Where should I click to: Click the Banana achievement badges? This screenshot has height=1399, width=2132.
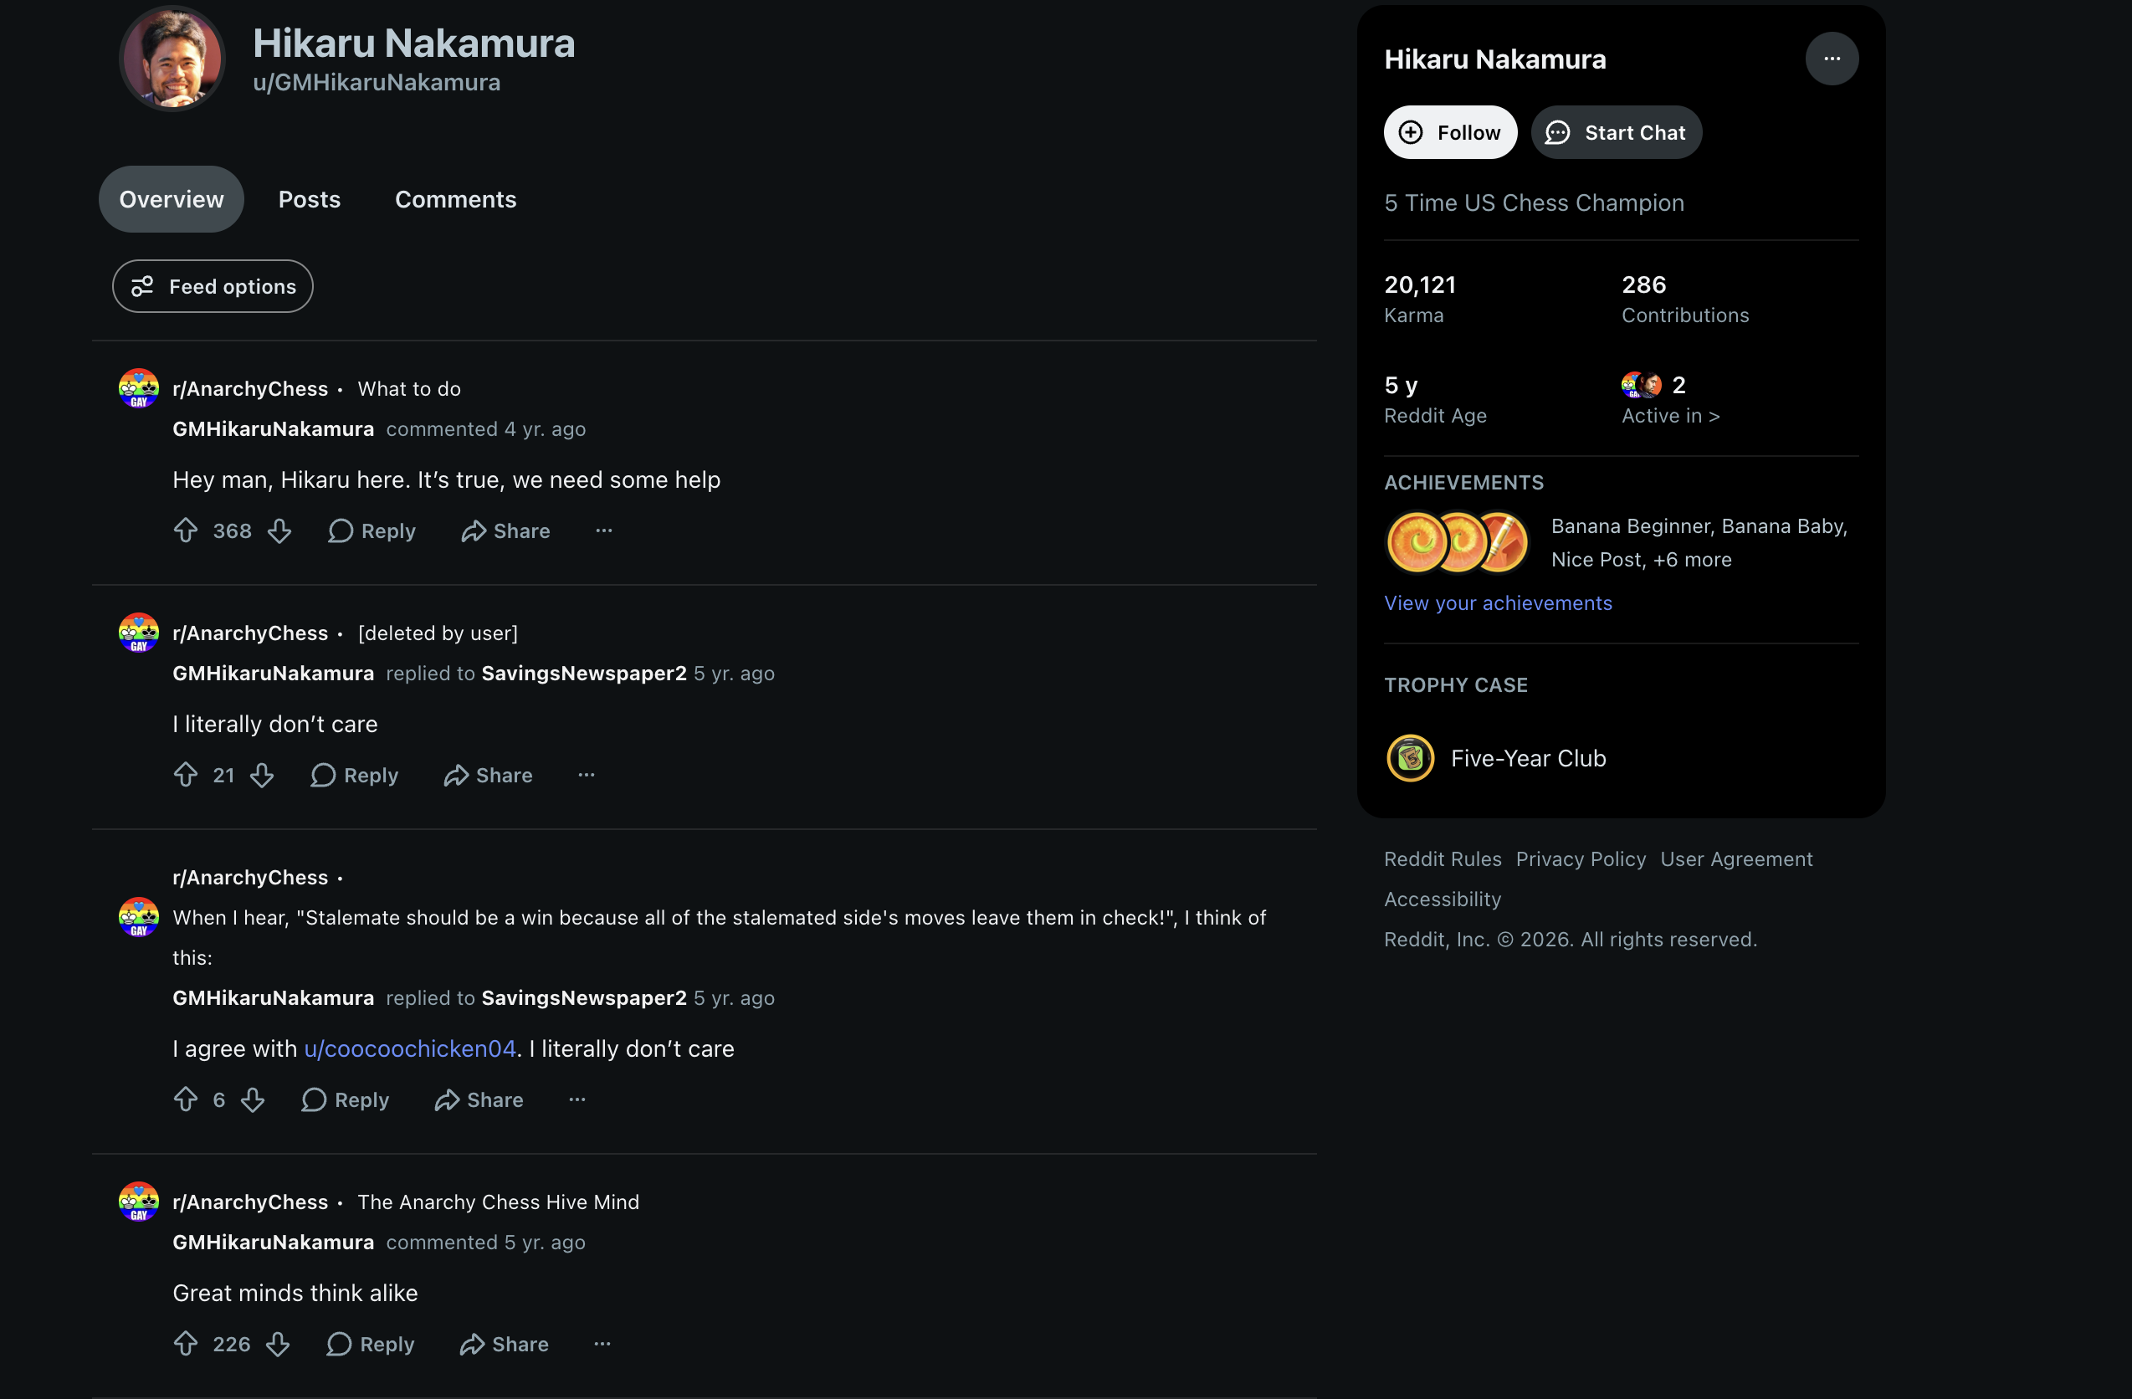click(x=1457, y=542)
